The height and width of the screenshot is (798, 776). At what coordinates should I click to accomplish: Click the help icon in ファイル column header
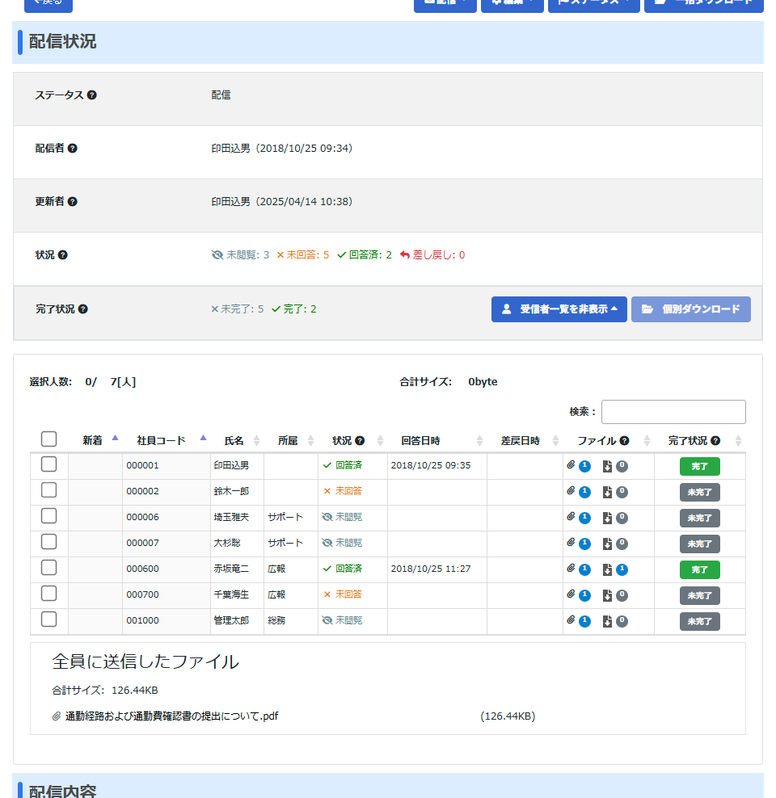point(624,441)
